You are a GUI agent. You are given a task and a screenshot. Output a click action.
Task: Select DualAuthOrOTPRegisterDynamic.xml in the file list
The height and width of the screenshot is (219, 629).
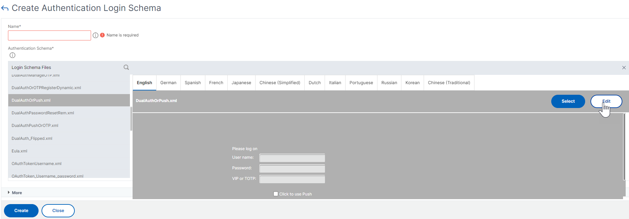tap(69, 88)
